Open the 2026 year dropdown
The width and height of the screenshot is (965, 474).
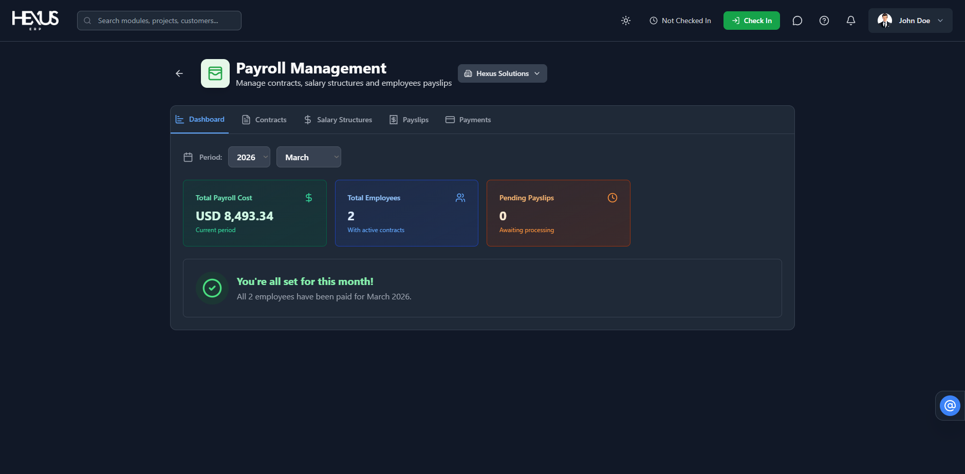click(249, 157)
